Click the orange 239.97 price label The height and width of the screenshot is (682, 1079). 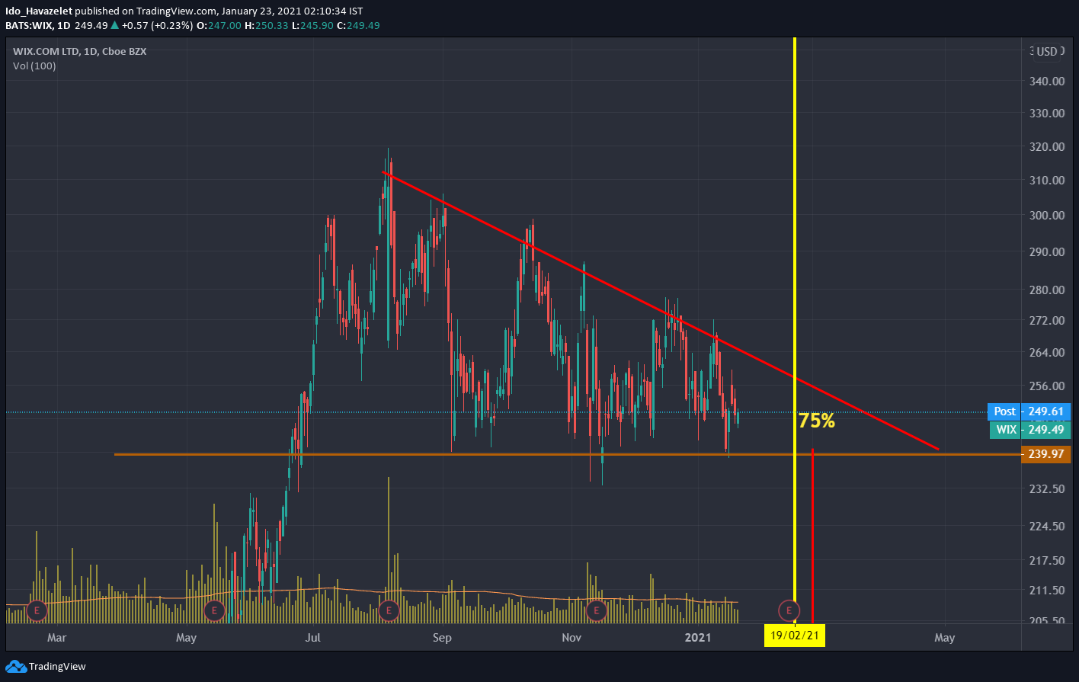[x=1045, y=454]
